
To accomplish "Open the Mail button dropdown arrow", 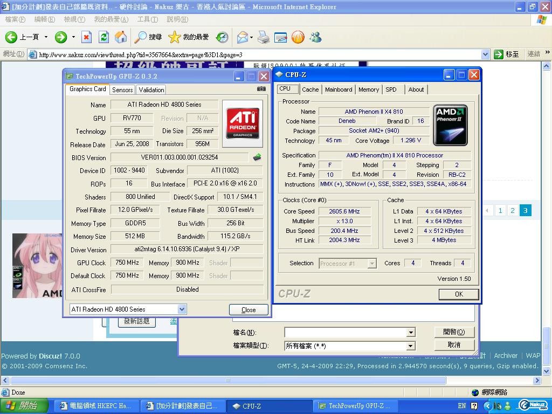I will pyautogui.click(x=251, y=37).
